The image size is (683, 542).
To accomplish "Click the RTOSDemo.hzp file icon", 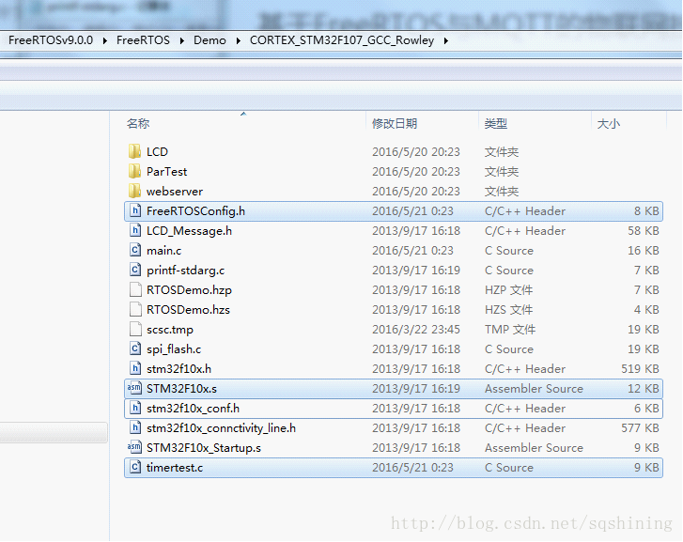I will pos(135,289).
